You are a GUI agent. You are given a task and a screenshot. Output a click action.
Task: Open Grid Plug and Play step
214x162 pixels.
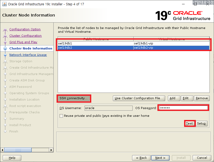(23, 42)
